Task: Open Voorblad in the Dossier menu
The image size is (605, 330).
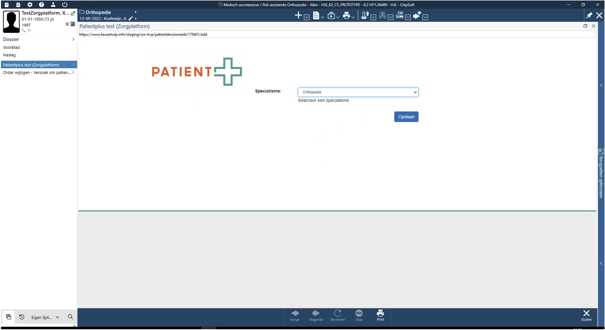Action: [x=11, y=47]
